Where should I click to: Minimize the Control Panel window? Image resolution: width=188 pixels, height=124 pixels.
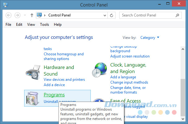(159, 4)
